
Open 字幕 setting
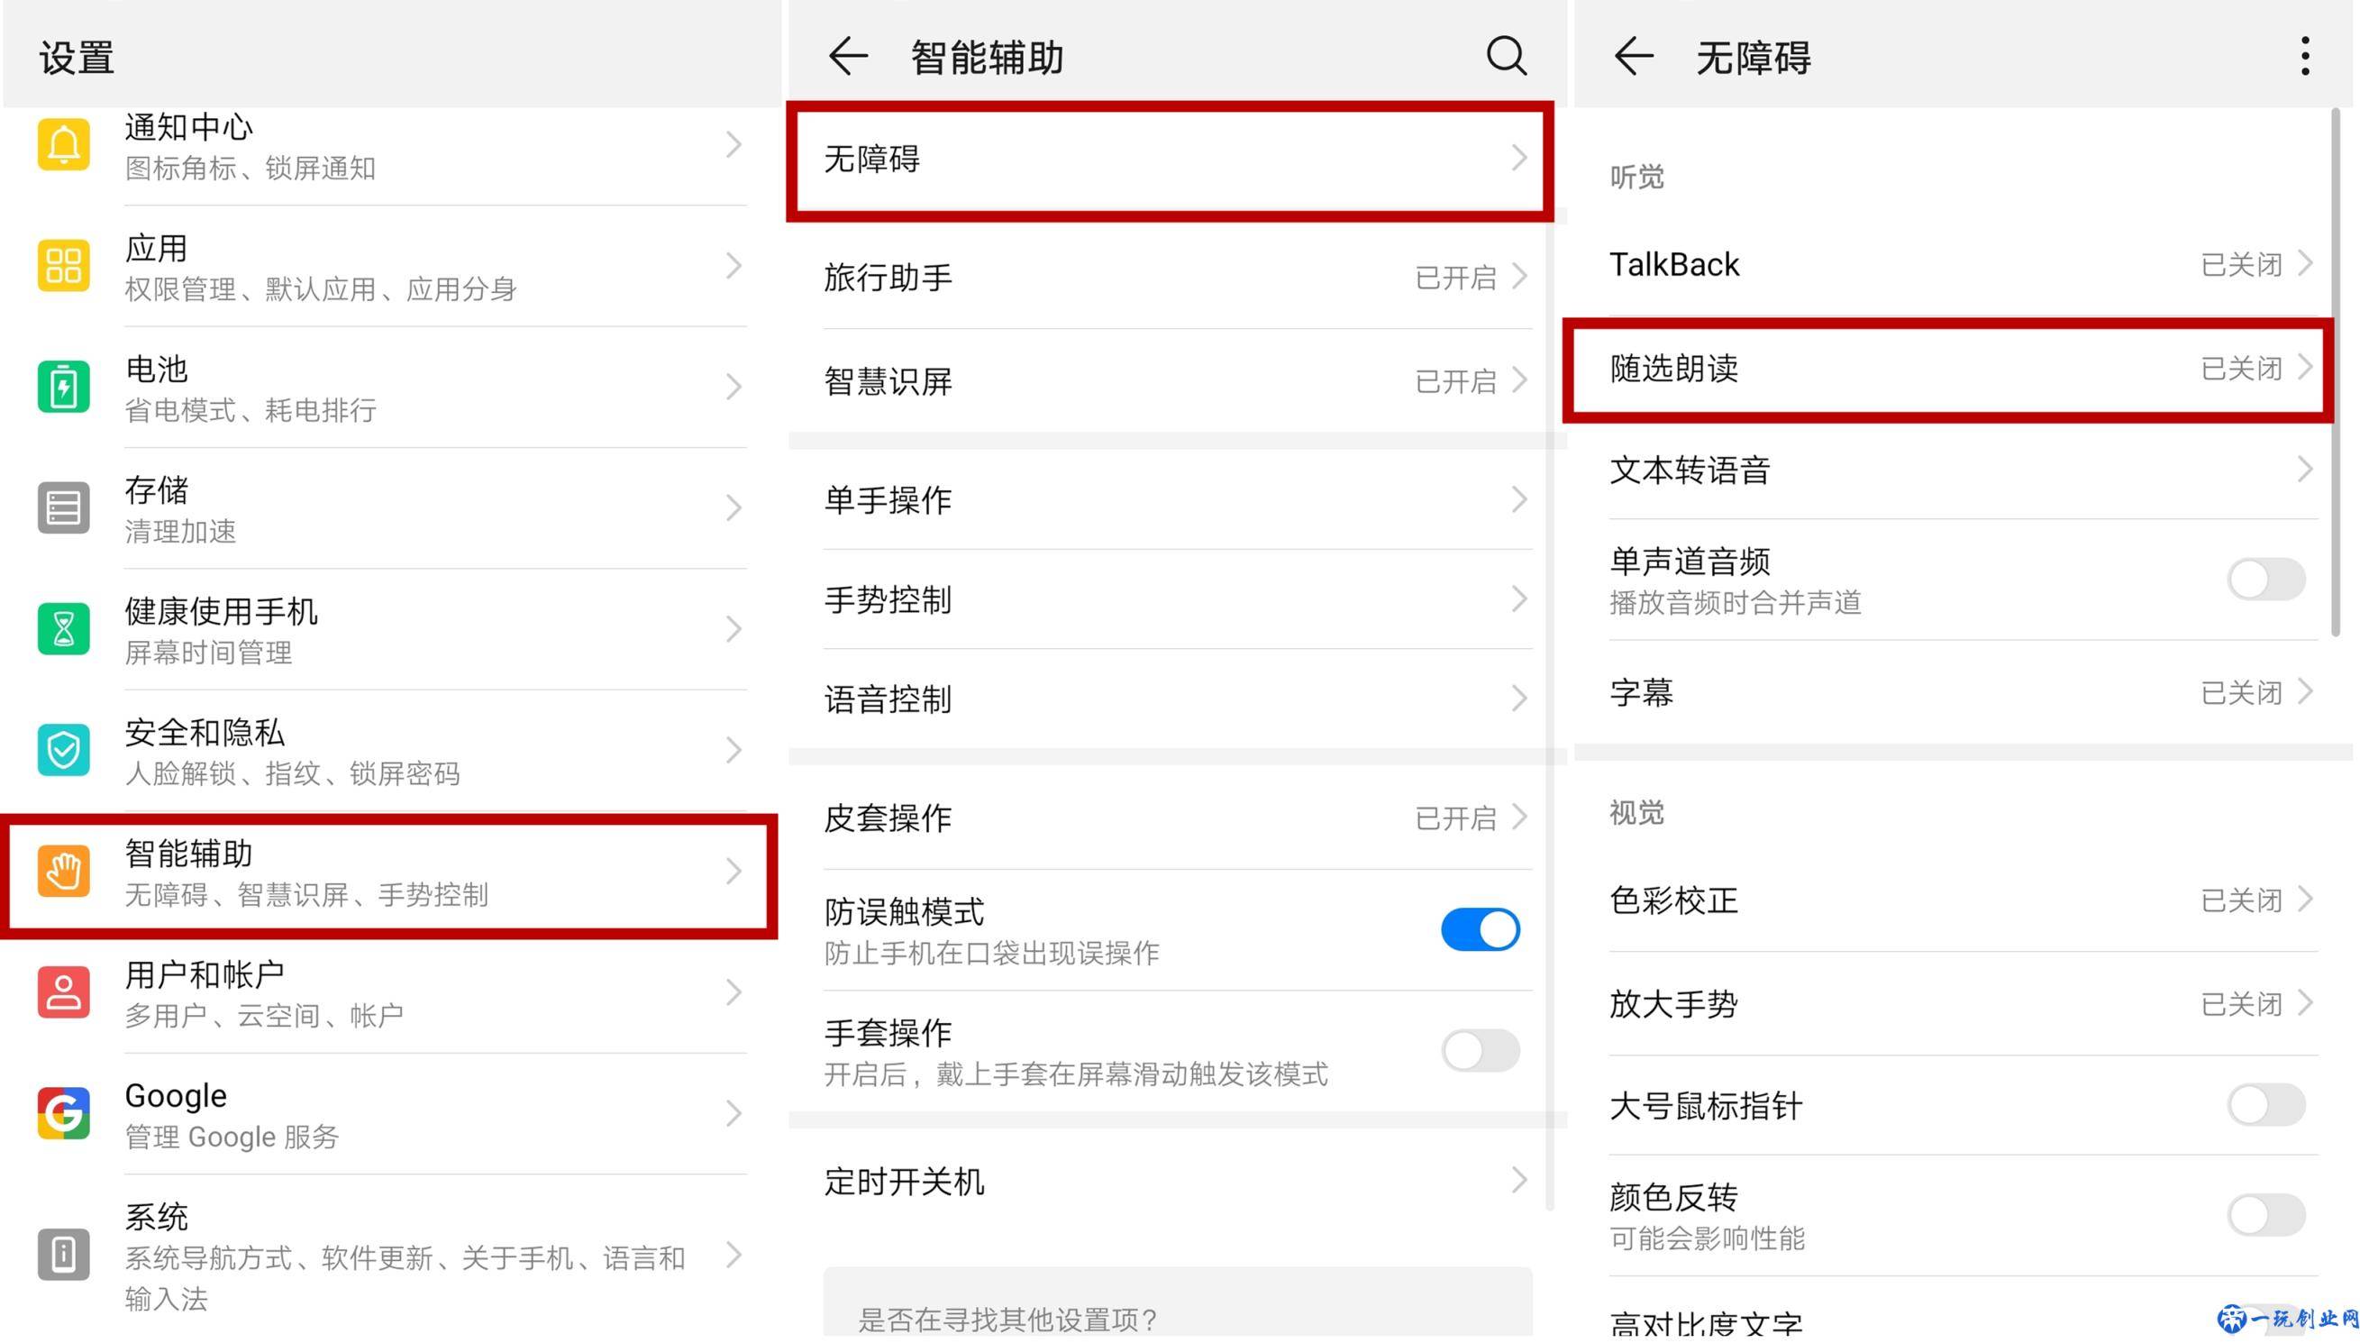coord(1962,692)
